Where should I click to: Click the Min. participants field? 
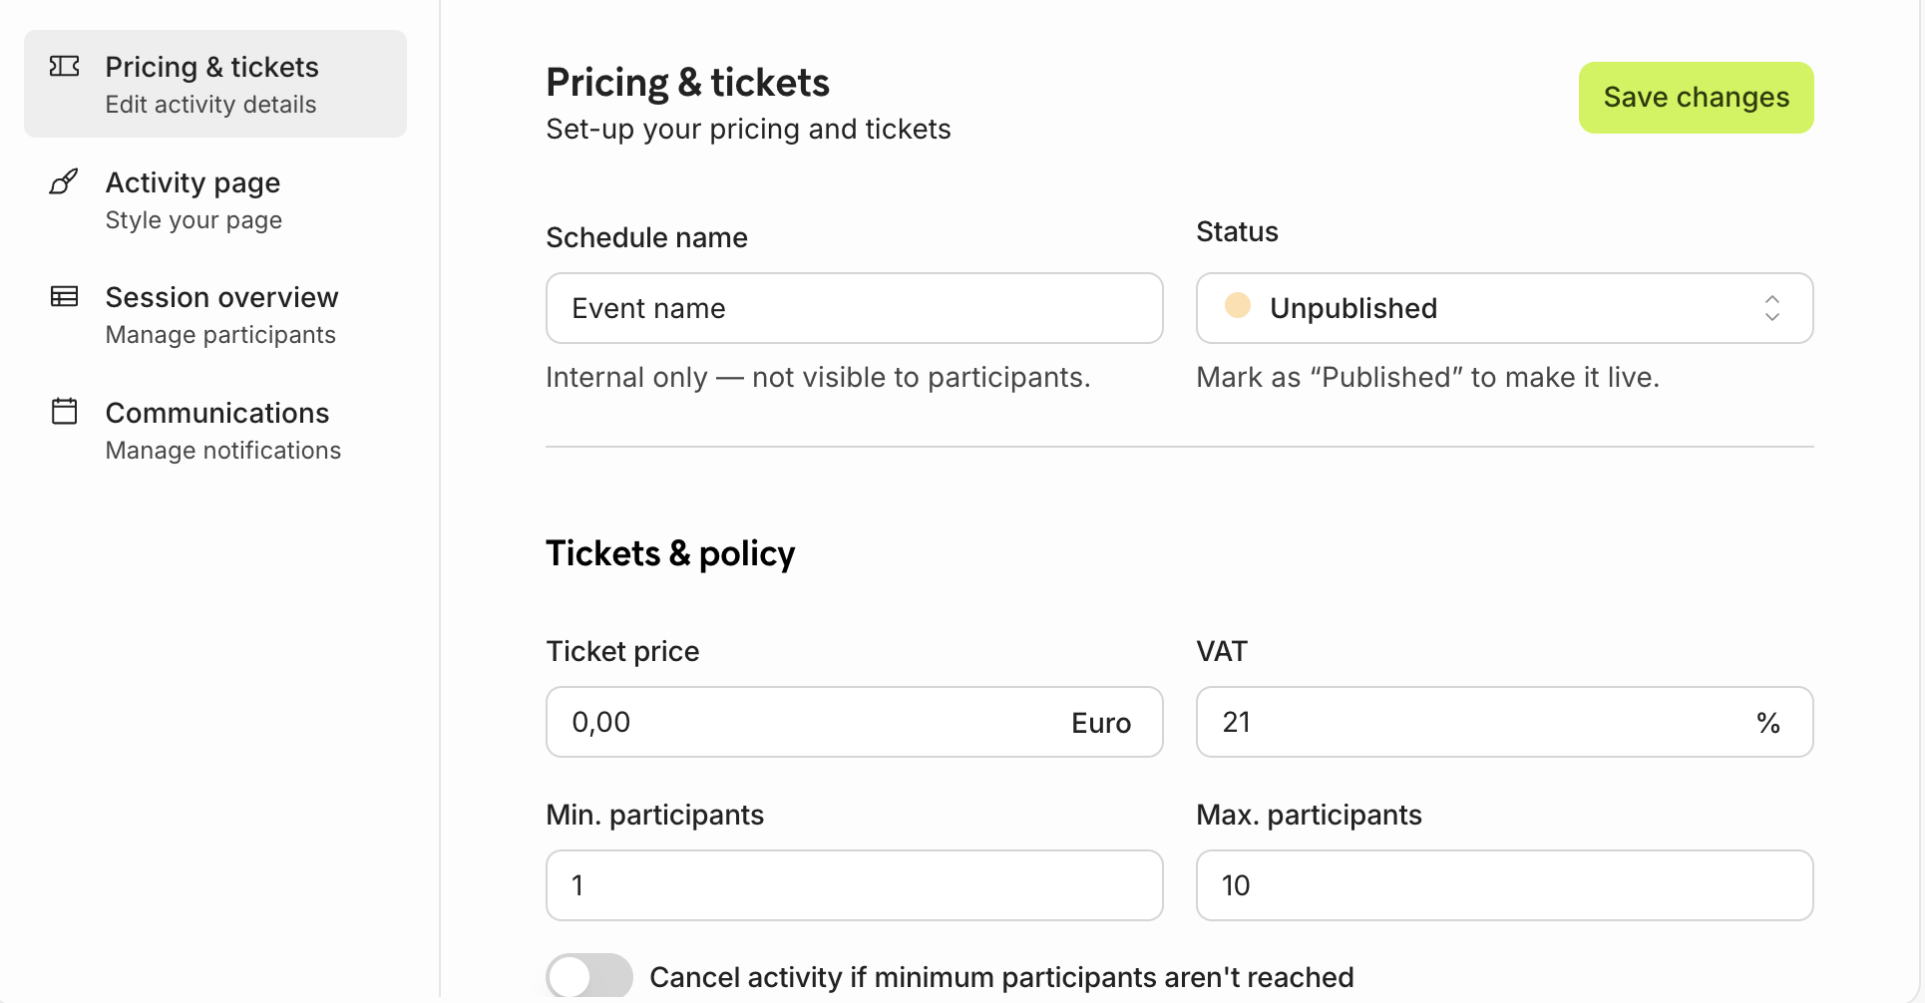854,885
